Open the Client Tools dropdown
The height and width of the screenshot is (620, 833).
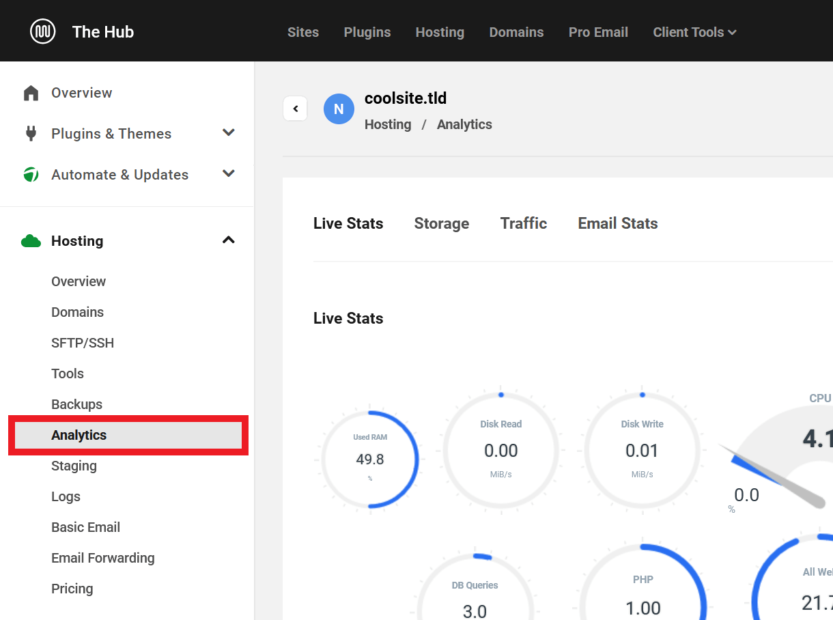[694, 32]
